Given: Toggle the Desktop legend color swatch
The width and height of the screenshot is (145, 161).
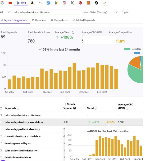Looking at the screenshot, I should 127,49.
